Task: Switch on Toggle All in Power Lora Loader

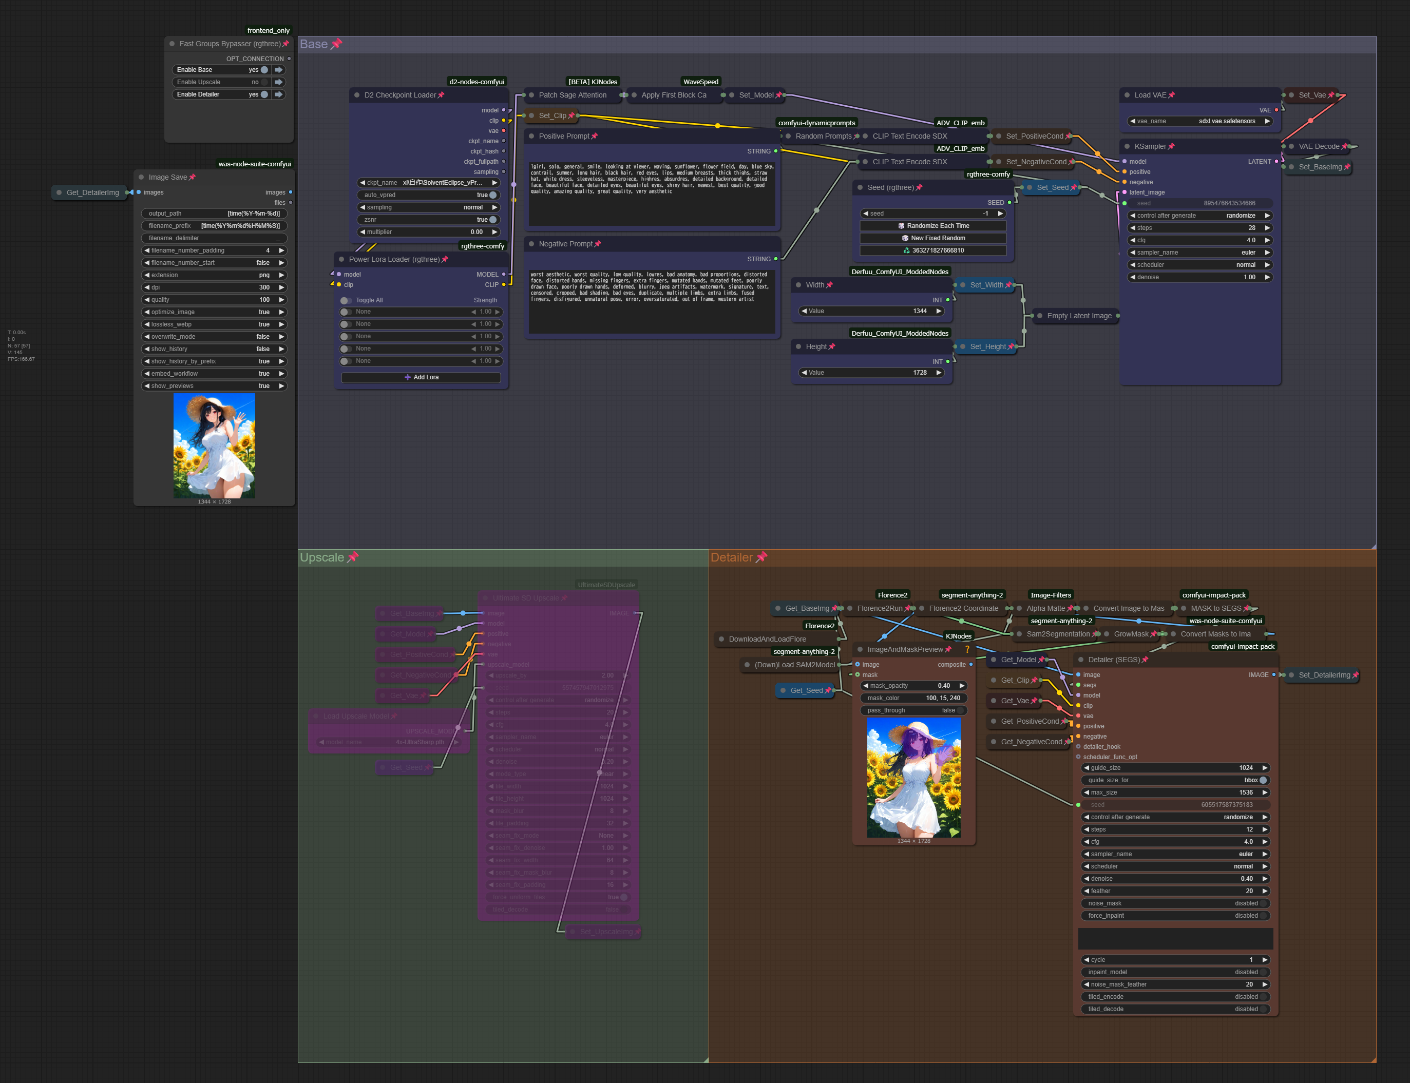Action: (346, 300)
